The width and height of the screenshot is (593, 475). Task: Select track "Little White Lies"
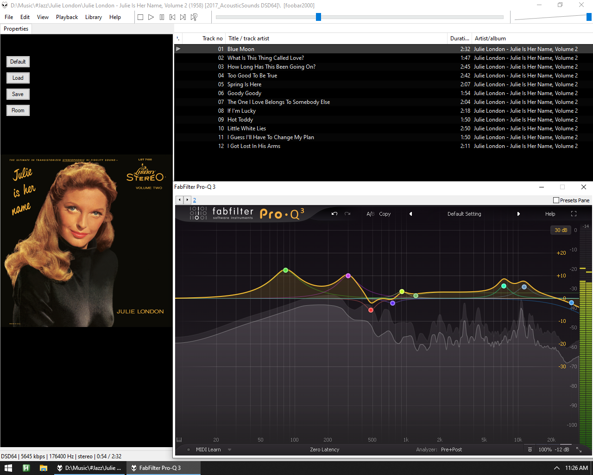[x=383, y=128]
